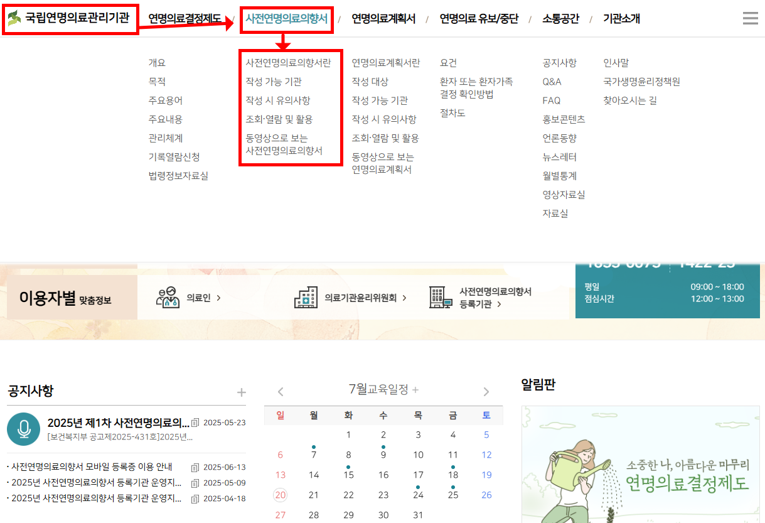Click the 의료인 doctors icon
This screenshot has width=765, height=523.
pos(168,298)
